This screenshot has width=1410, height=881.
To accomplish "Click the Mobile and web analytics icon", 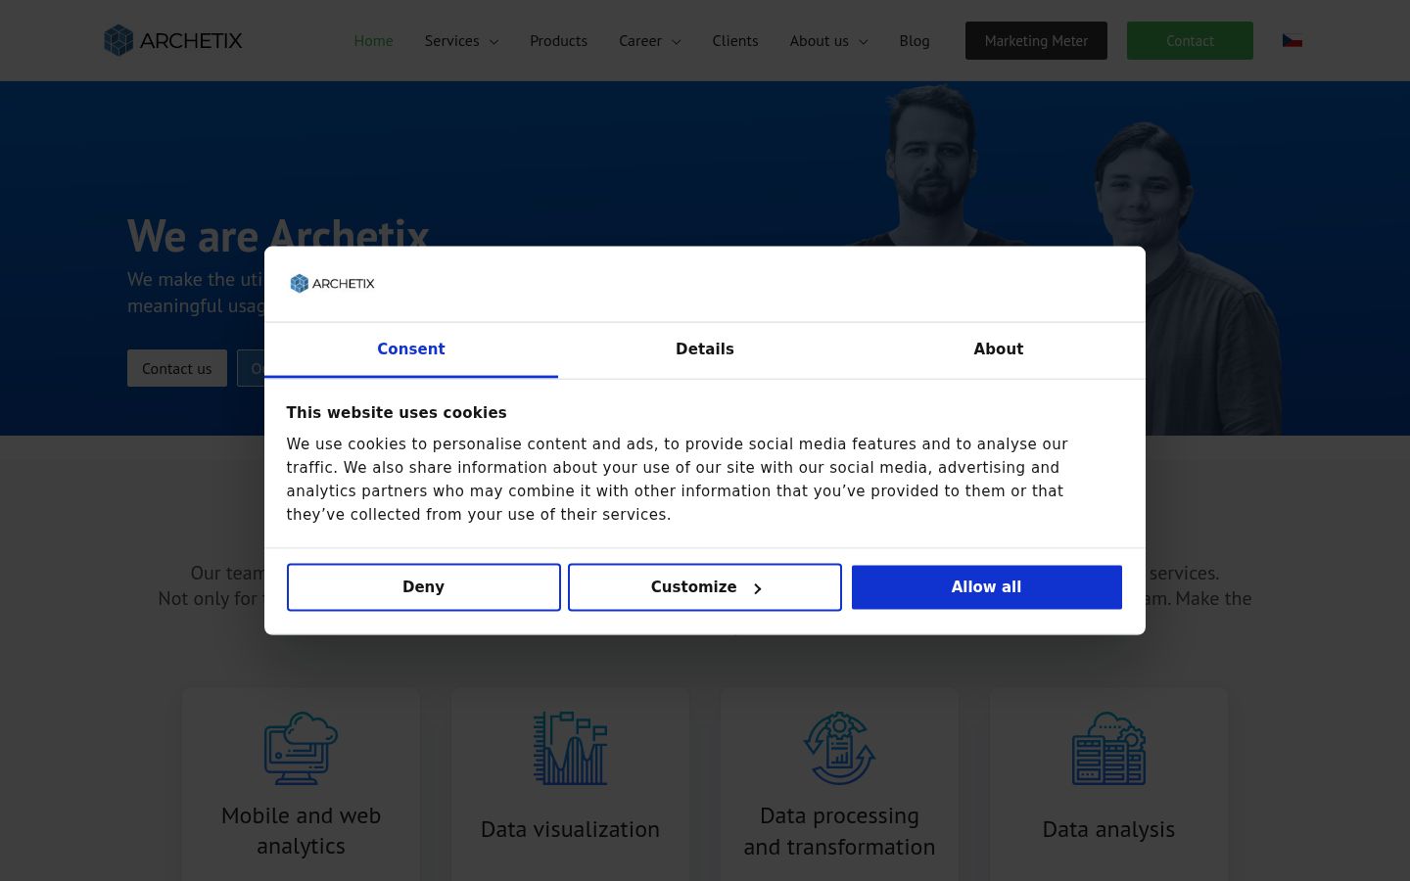I will point(301,748).
